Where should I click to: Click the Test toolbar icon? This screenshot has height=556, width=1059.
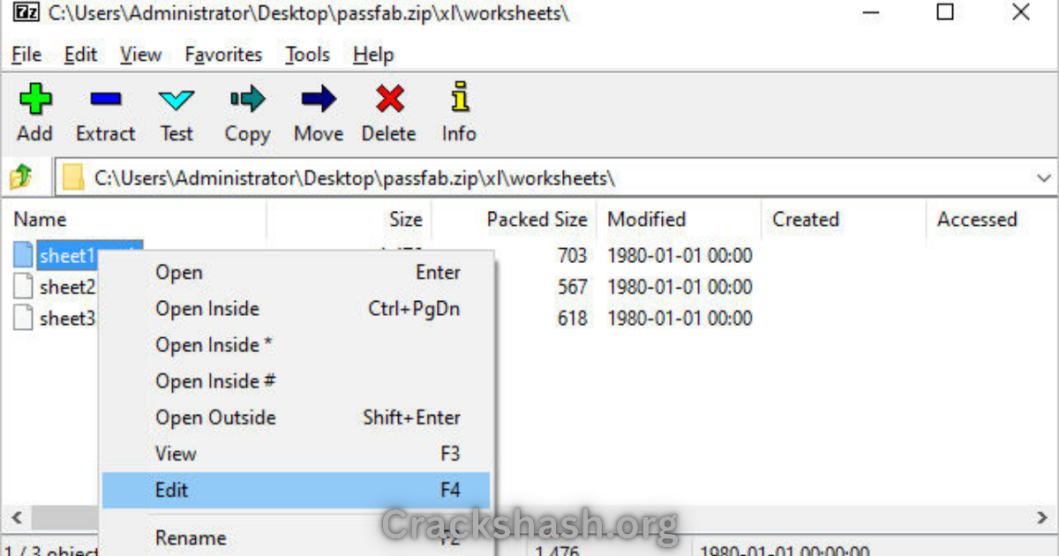(x=176, y=99)
